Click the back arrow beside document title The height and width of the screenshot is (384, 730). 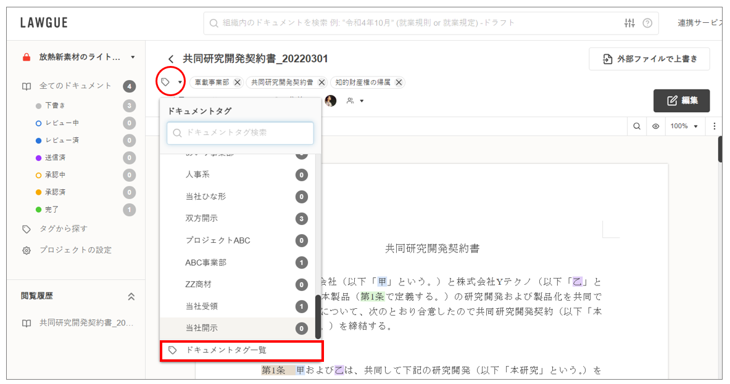click(171, 59)
